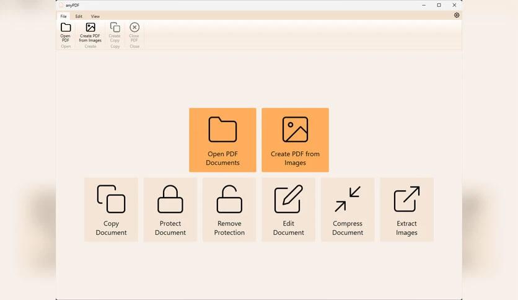Minimize the anyPDF window
Image resolution: width=518 pixels, height=300 pixels.
tap(424, 6)
